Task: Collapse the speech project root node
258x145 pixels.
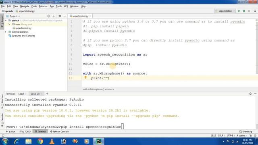Action: [x=6, y=21]
